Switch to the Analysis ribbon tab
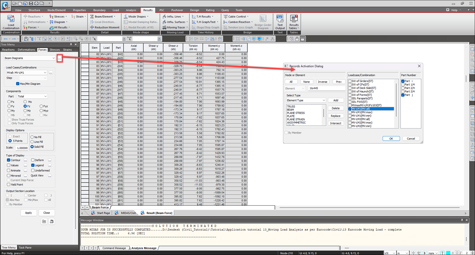The image size is (475, 255). 131,10
